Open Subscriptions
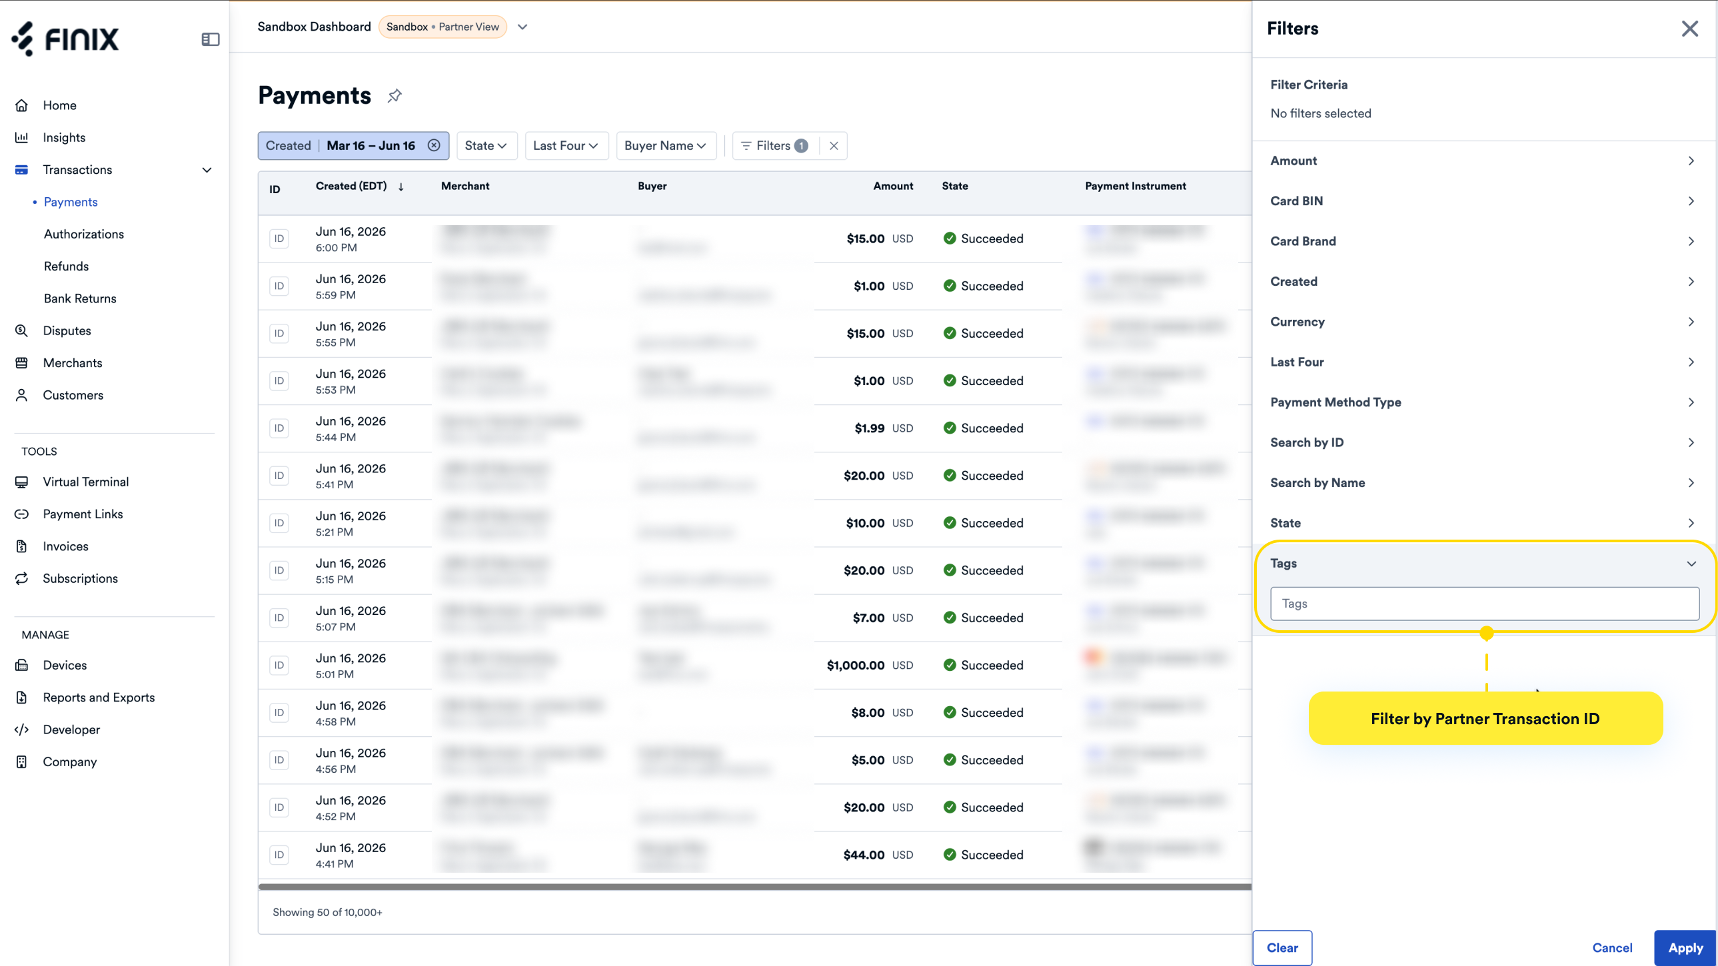 80,579
